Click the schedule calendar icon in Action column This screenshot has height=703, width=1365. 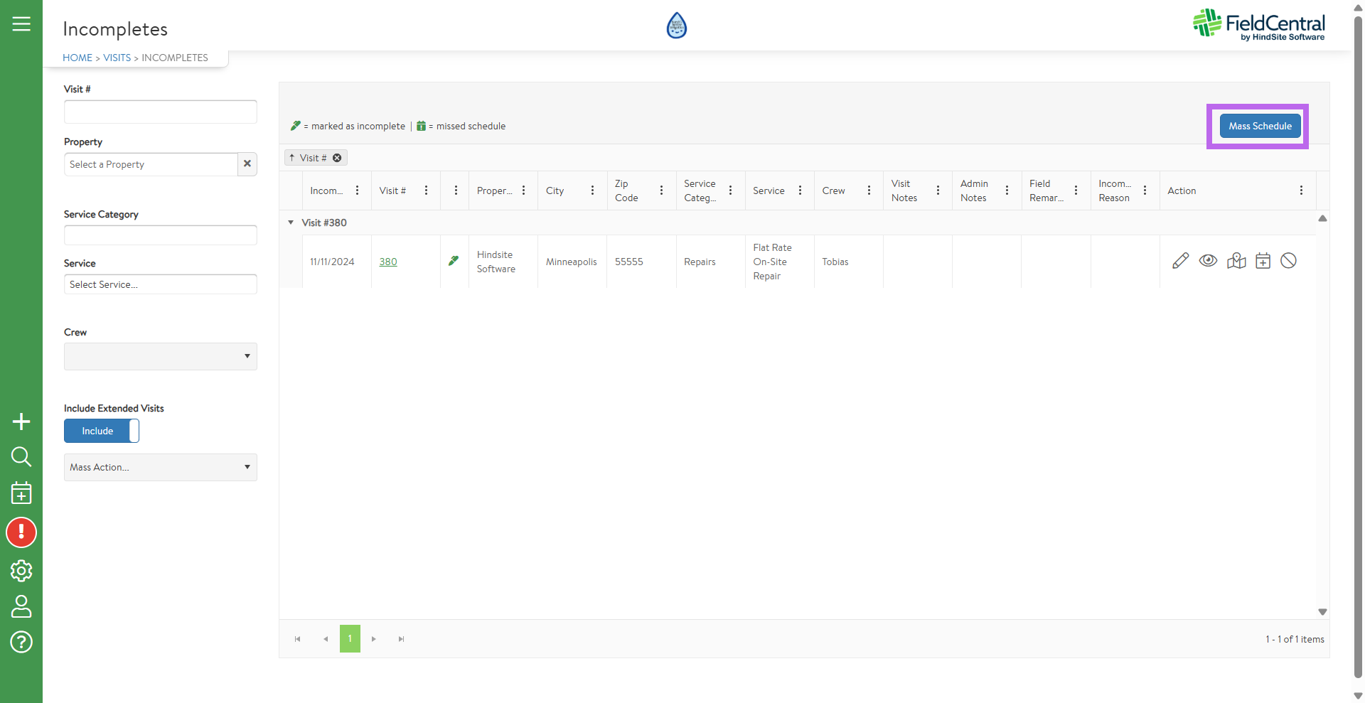tap(1263, 261)
